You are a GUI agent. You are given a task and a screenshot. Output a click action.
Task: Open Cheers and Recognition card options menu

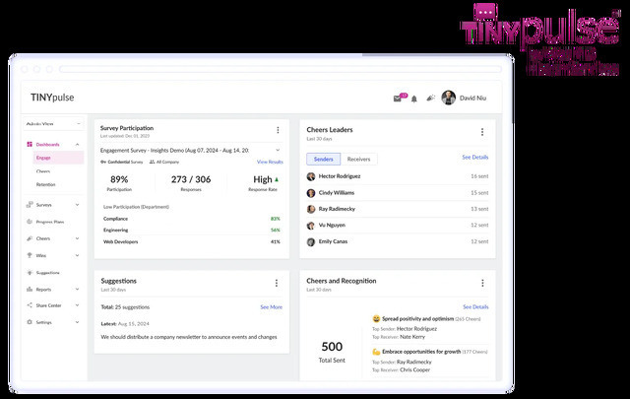[482, 283]
